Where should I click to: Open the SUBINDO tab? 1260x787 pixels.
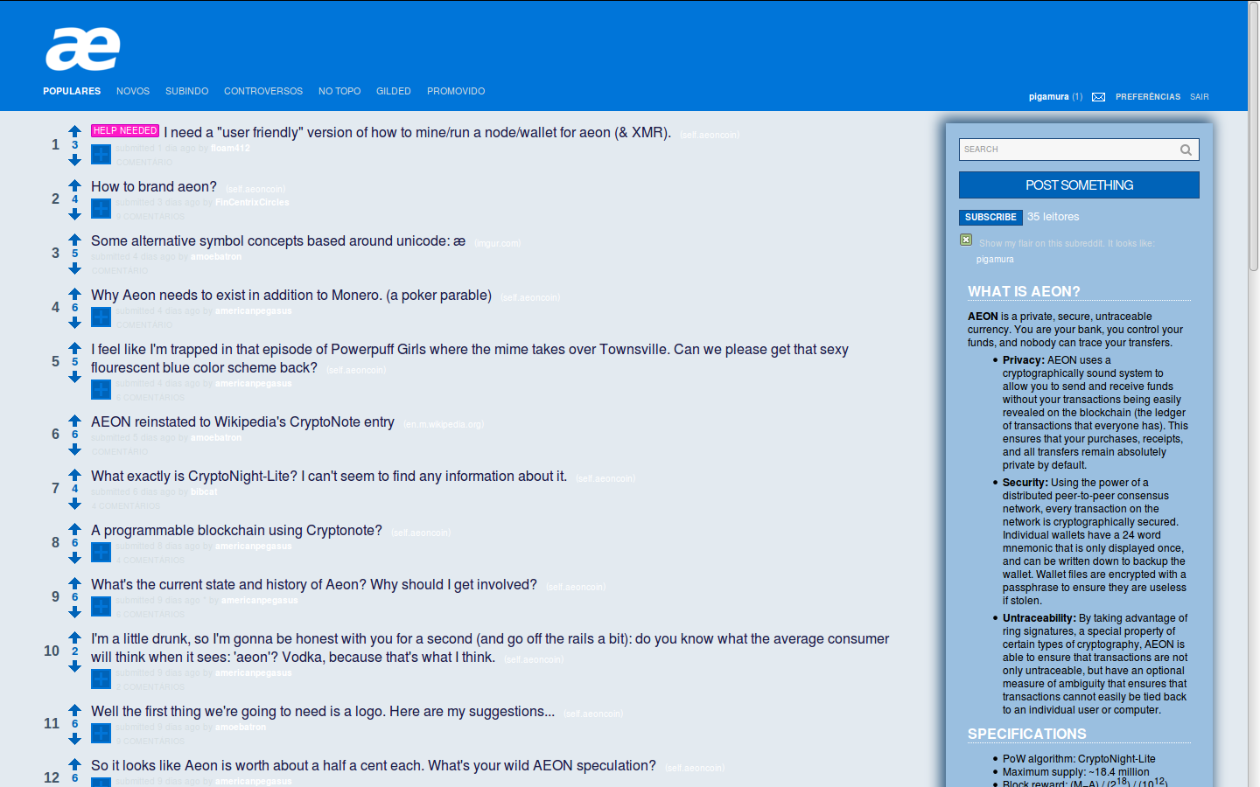(x=187, y=91)
